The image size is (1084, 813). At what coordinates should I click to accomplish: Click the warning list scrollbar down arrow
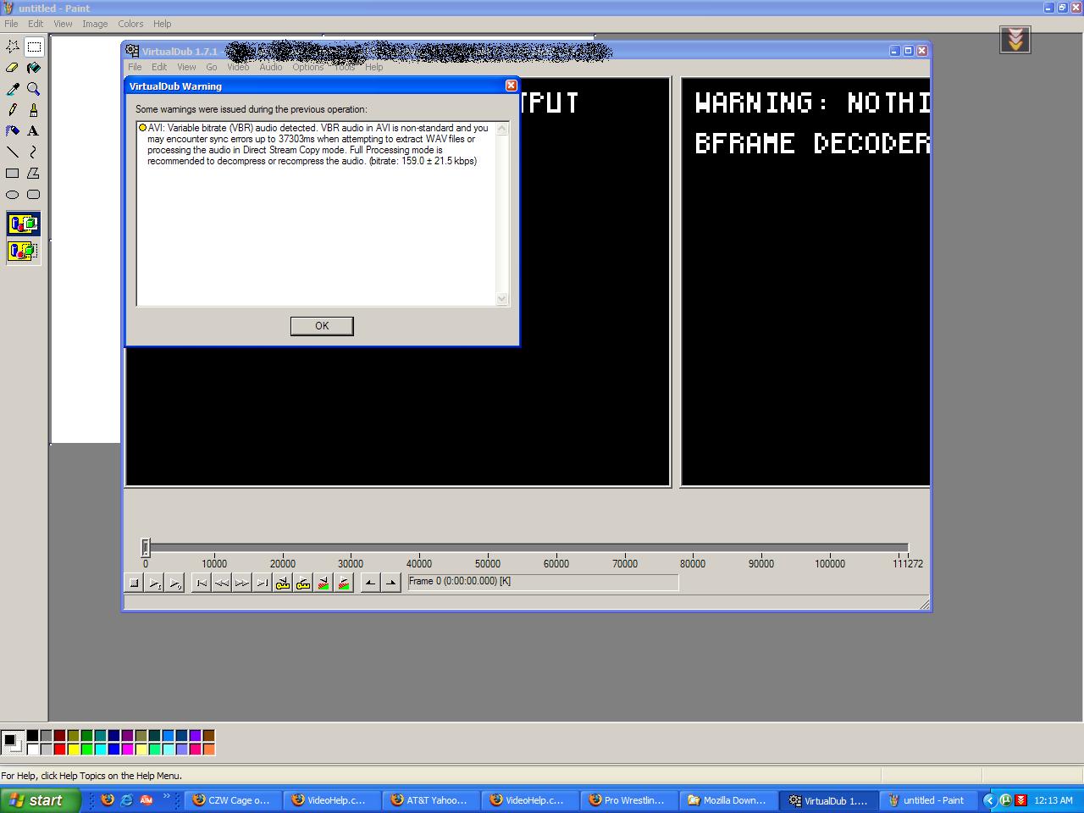(x=502, y=298)
